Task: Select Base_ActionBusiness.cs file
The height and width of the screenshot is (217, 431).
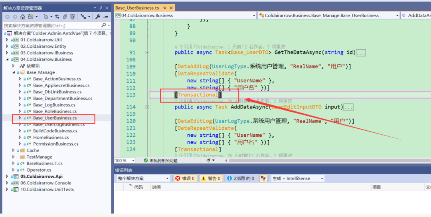Action: coord(57,79)
